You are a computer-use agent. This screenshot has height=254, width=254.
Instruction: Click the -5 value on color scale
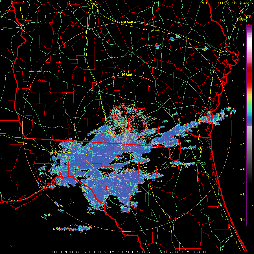[x=242, y=182]
